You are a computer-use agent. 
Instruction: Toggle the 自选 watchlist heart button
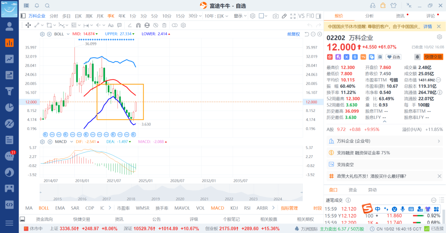(394, 57)
